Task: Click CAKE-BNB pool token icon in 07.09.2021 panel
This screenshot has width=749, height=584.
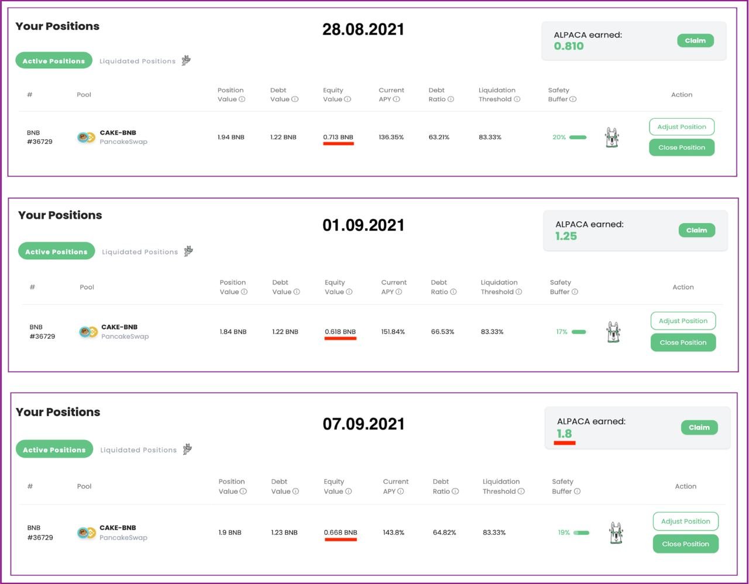Action: click(x=87, y=533)
